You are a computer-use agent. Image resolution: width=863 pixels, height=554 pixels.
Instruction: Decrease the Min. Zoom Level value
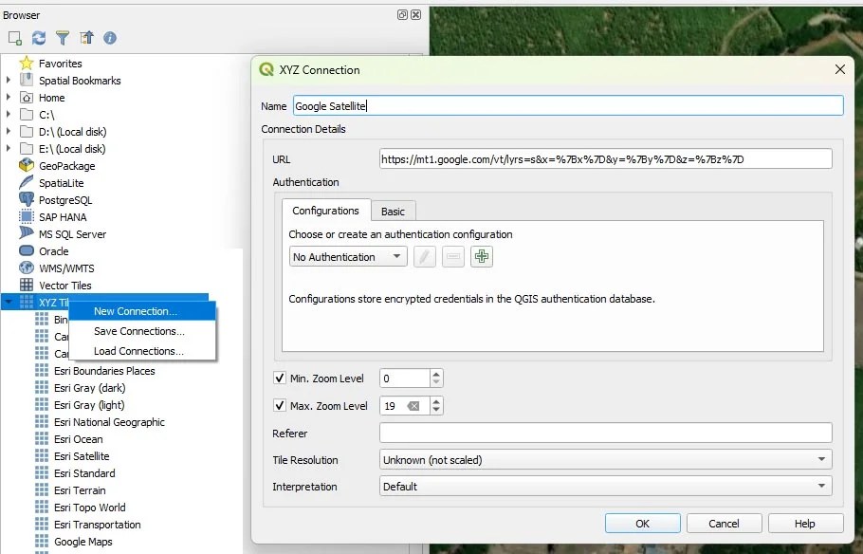[436, 382]
